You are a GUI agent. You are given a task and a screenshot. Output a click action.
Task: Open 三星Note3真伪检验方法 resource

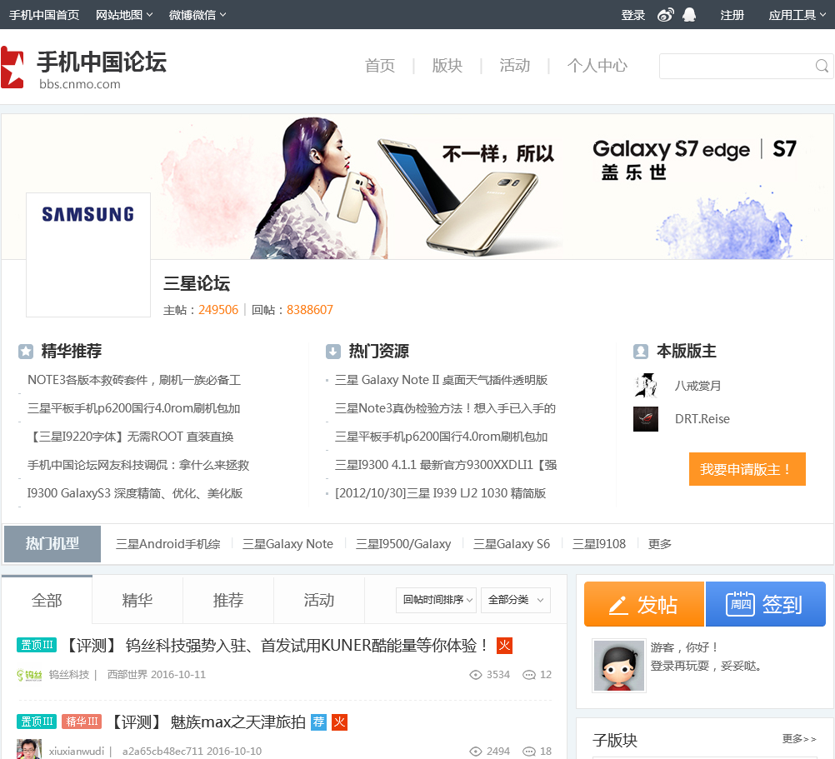point(445,408)
